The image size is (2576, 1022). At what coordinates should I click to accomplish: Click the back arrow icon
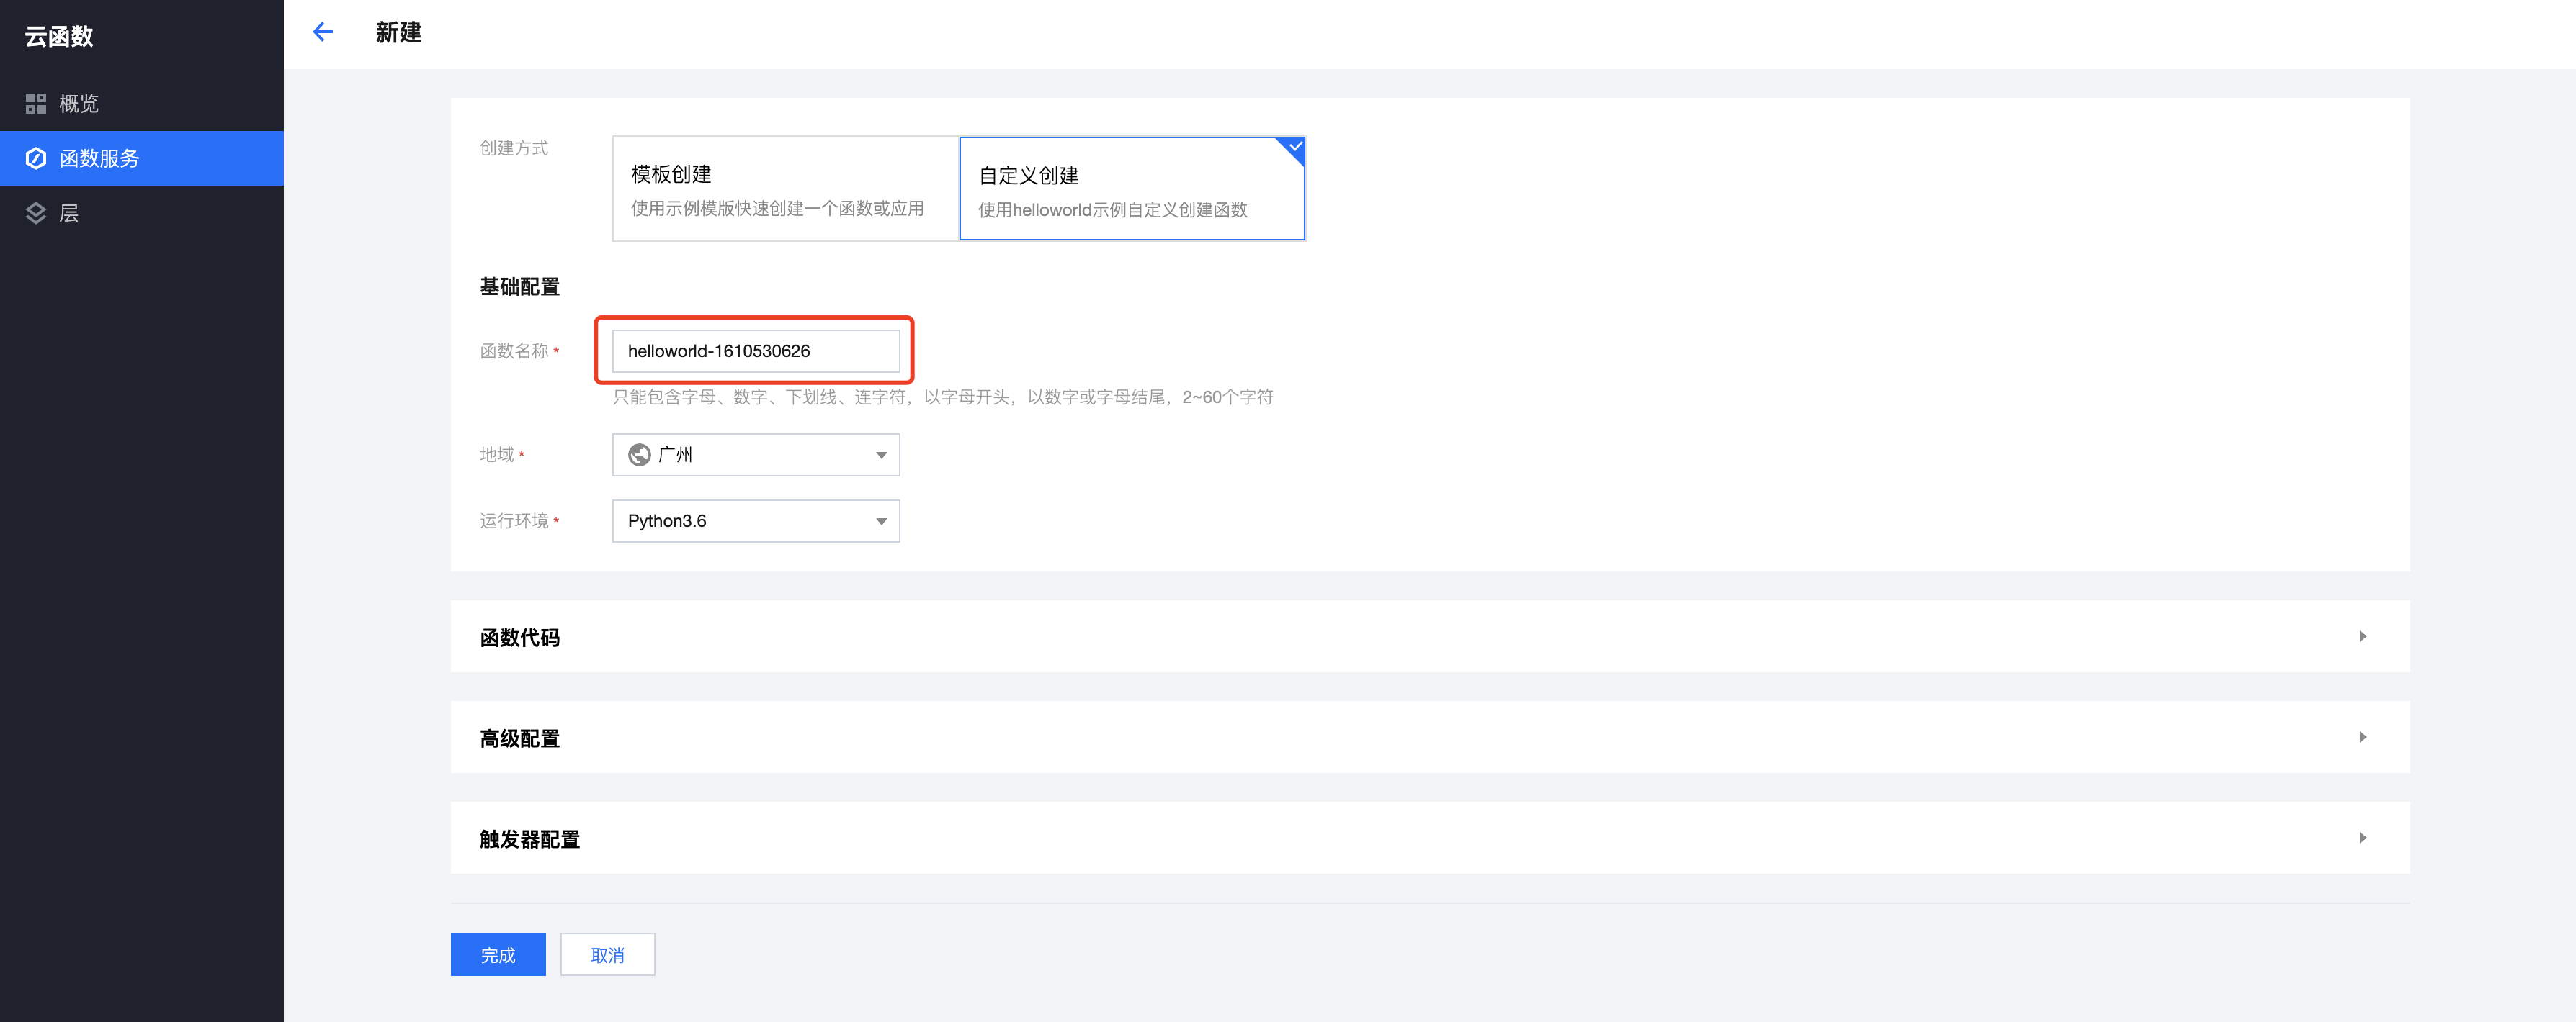click(322, 32)
